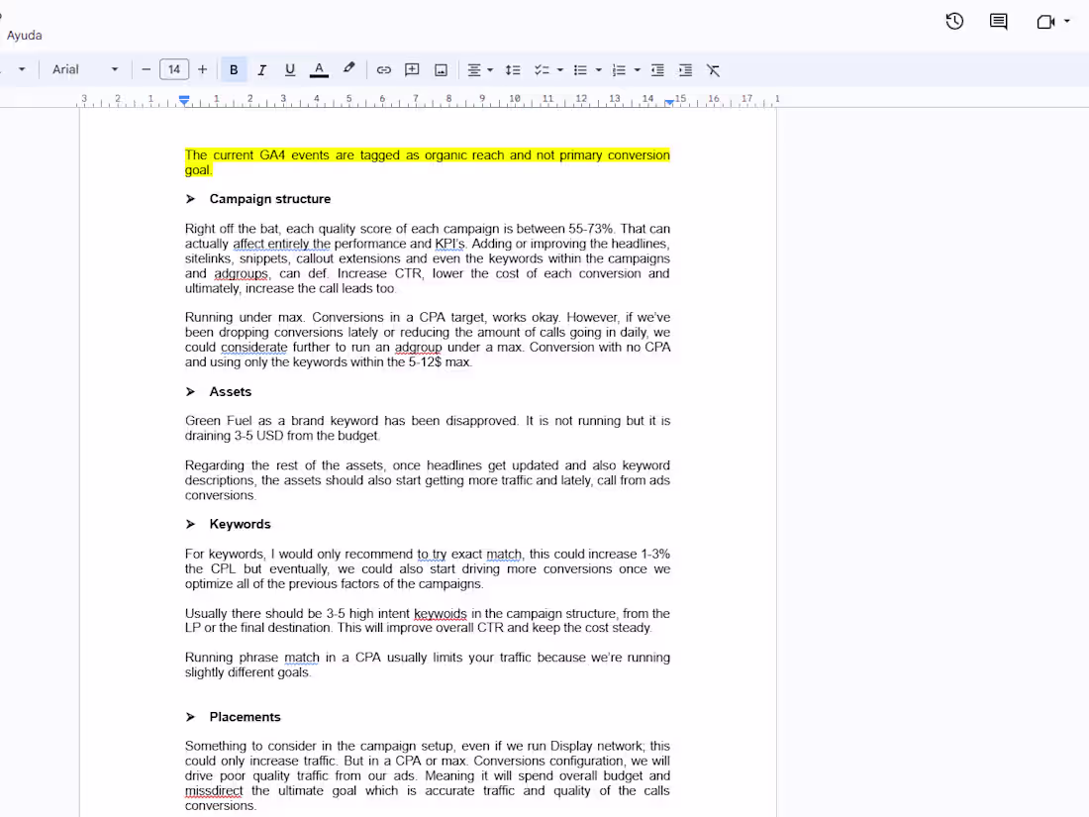The height and width of the screenshot is (817, 1089).
Task: Click the paragraph starting 'Running phrase match'
Action: pyautogui.click(x=427, y=664)
